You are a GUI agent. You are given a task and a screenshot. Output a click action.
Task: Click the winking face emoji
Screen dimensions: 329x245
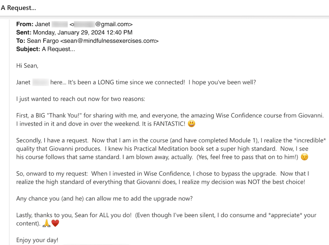point(305,158)
